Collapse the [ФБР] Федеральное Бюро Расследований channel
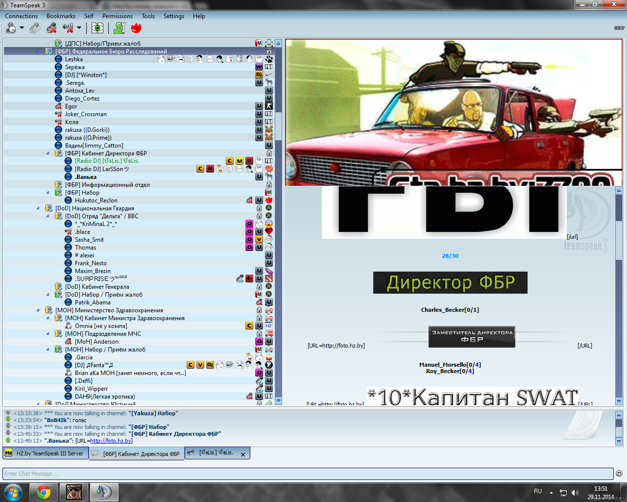Image resolution: width=627 pixels, height=502 pixels. (x=38, y=51)
